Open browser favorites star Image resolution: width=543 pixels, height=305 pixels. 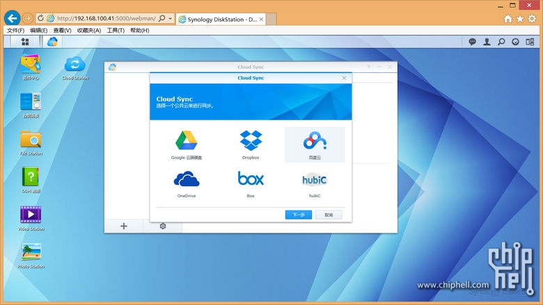(520, 19)
